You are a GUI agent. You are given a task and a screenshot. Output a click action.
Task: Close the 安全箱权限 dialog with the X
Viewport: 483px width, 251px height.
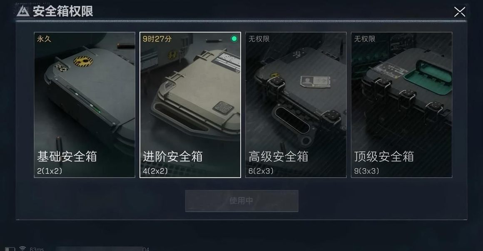459,12
